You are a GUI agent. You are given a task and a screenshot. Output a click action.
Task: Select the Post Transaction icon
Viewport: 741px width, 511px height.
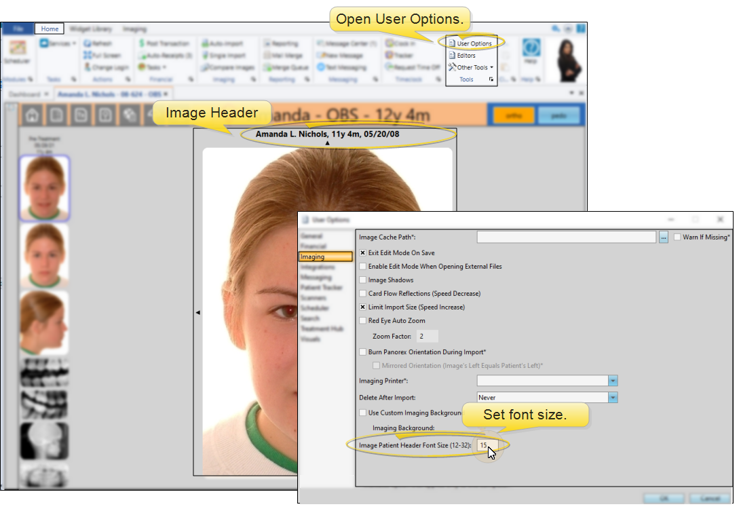[166, 42]
